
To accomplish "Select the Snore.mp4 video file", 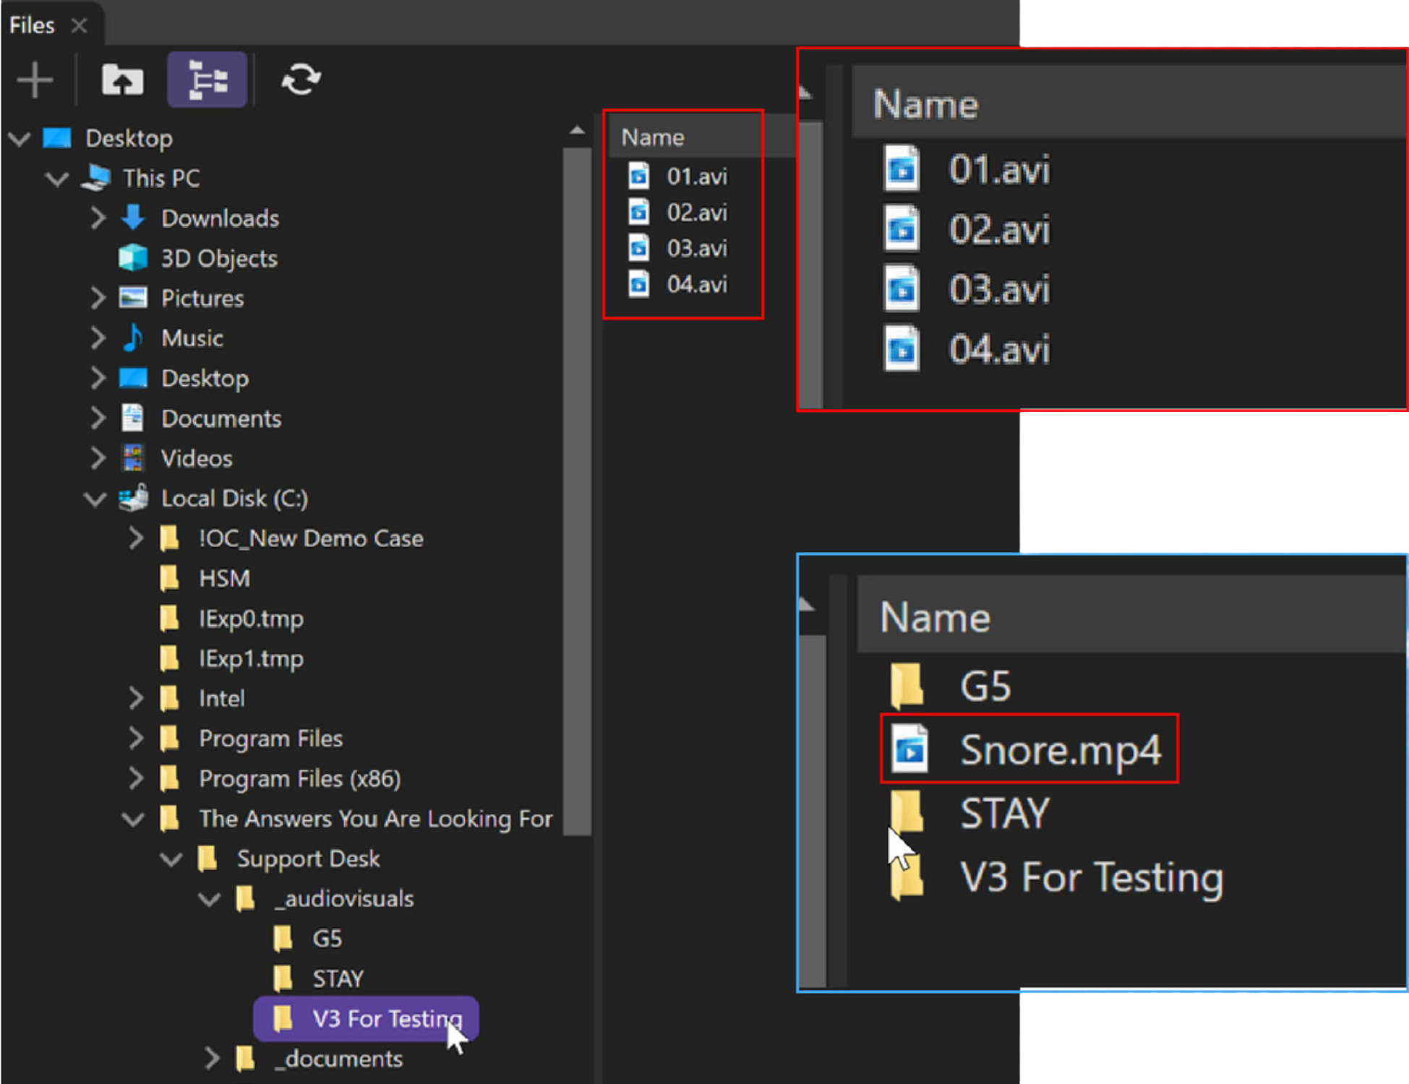I will click(1059, 749).
